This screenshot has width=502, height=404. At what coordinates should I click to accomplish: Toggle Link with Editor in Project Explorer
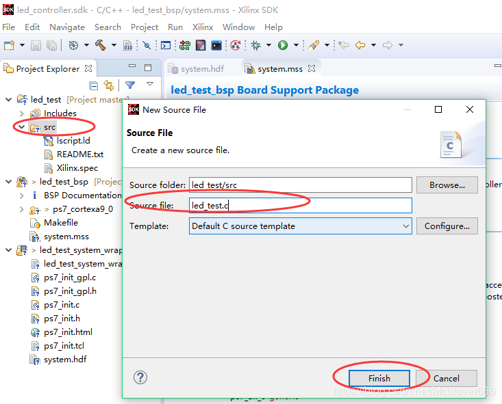coord(109,85)
